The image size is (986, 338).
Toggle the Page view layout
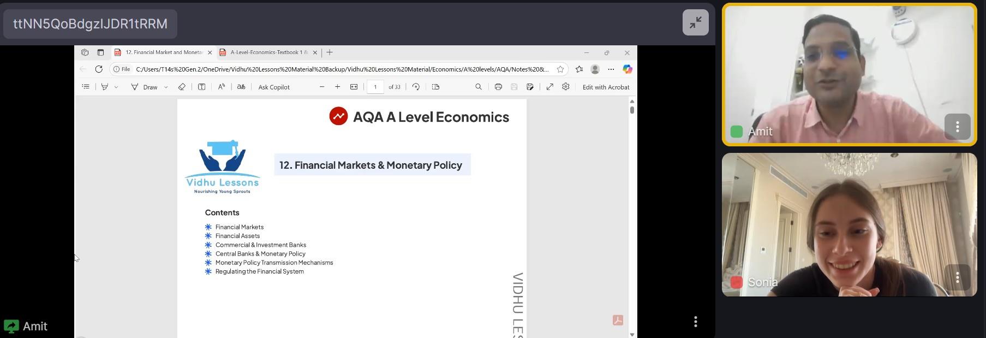(x=435, y=87)
